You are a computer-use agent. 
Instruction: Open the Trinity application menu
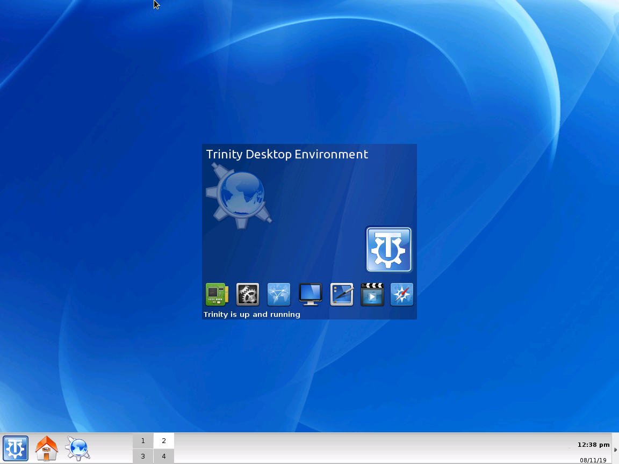(x=16, y=448)
